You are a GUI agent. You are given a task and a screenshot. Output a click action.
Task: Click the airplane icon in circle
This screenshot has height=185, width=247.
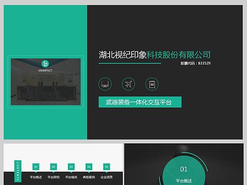click(128, 84)
